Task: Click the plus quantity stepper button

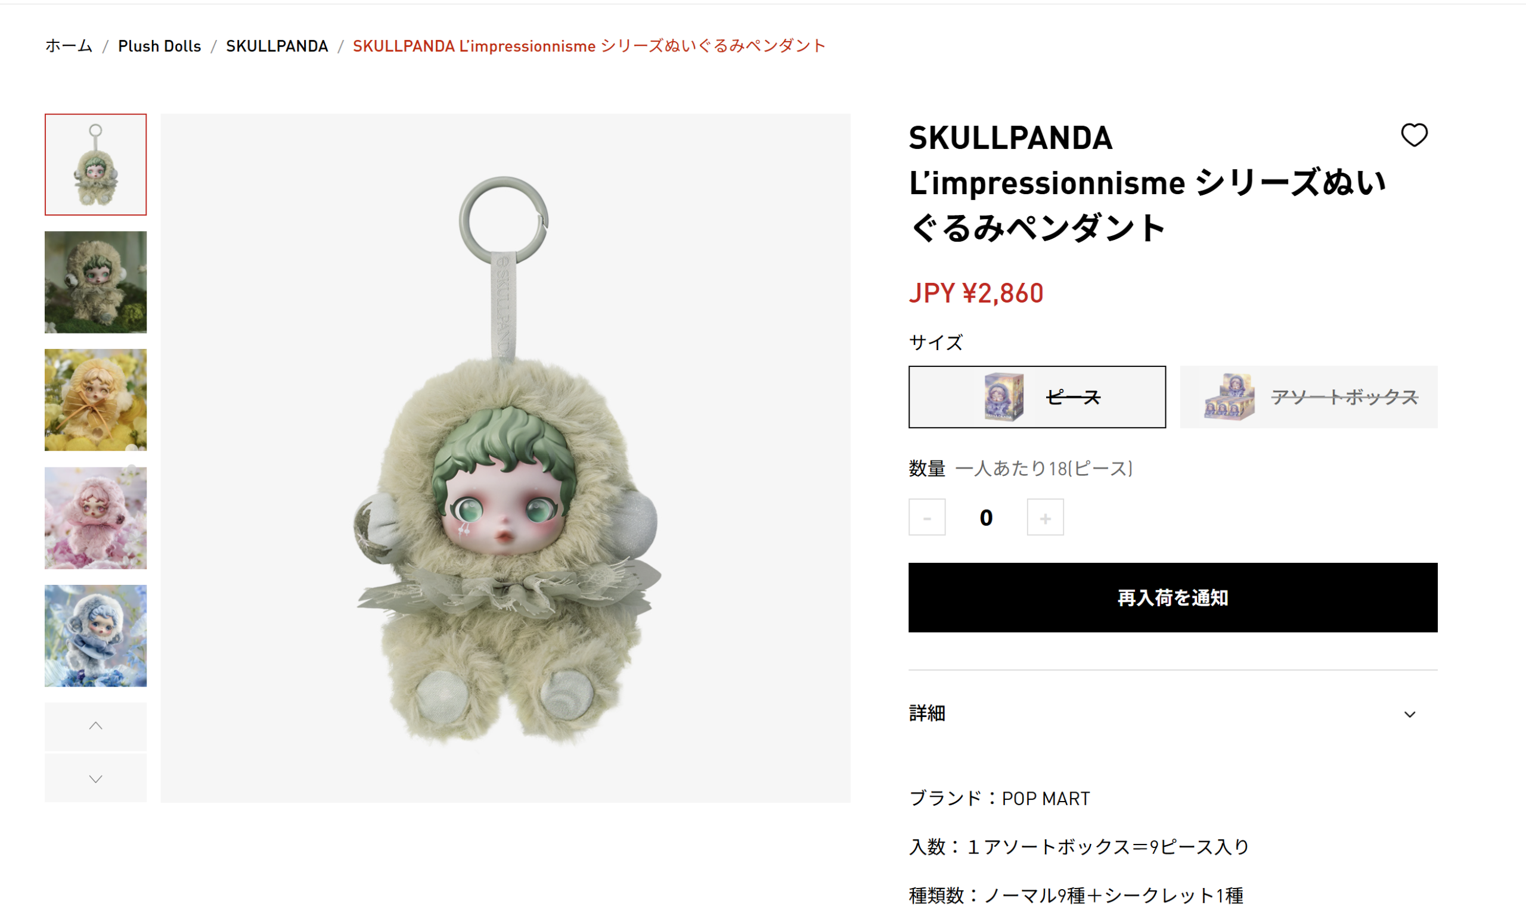Action: pos(1045,518)
